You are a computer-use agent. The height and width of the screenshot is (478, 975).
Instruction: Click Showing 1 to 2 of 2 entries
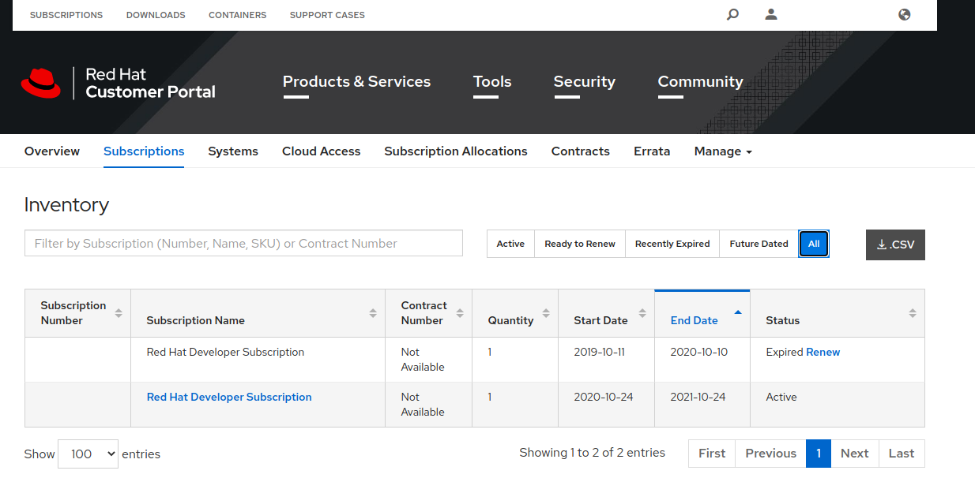coord(592,453)
